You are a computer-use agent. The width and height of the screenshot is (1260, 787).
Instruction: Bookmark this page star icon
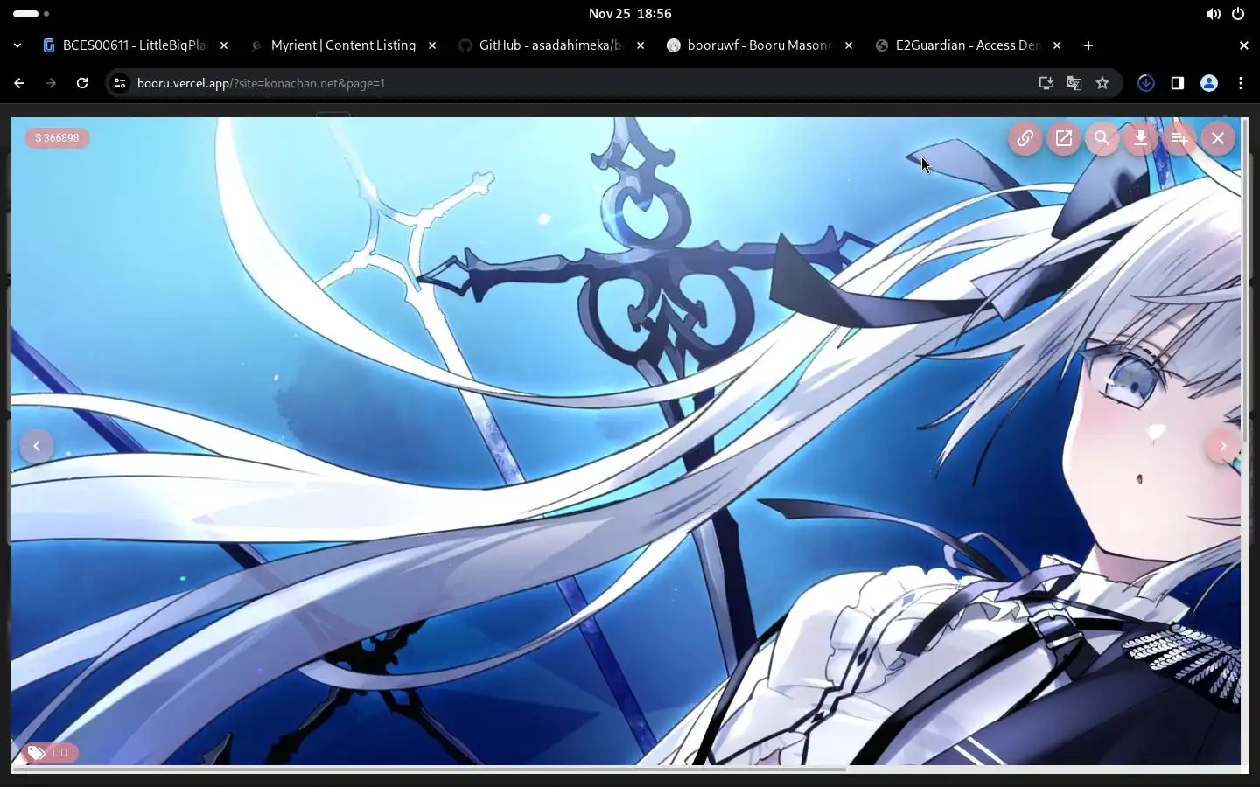1102,83
